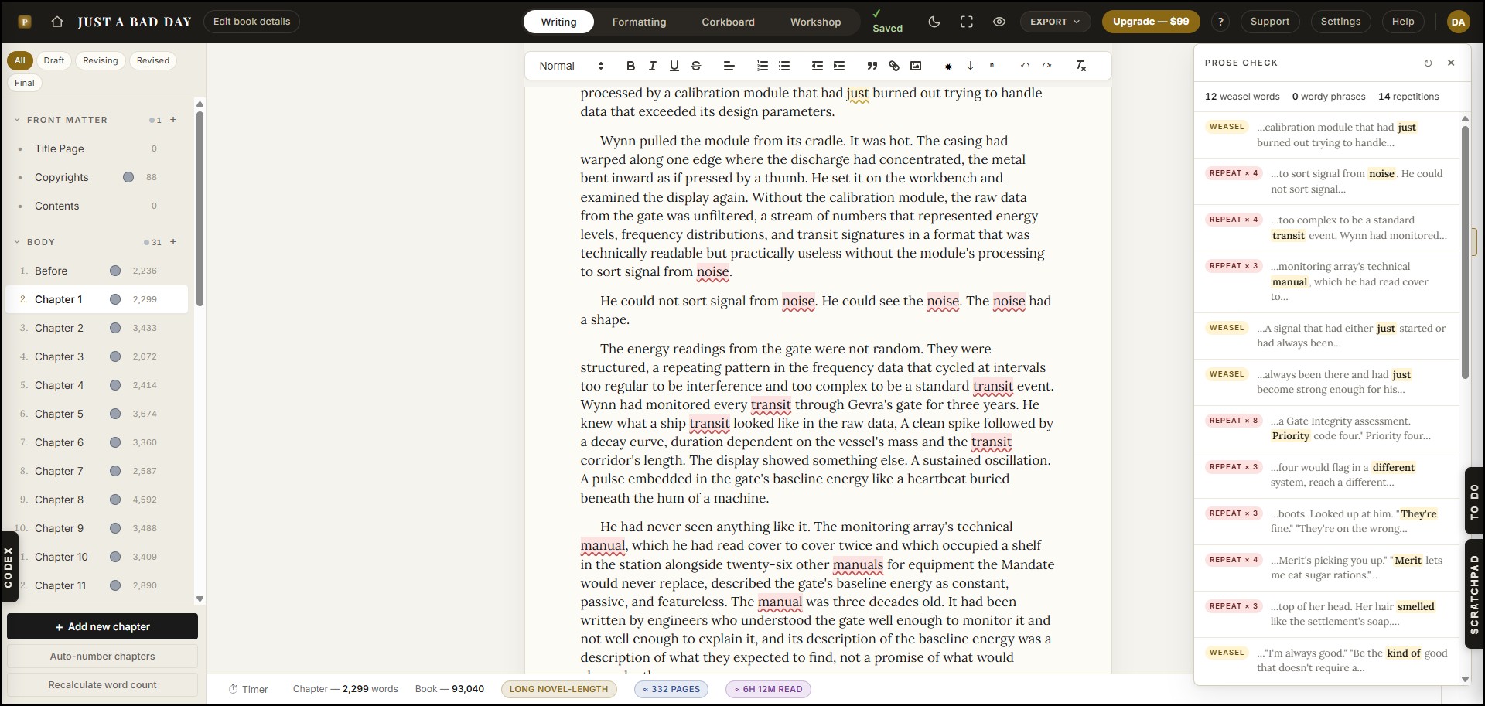Open the question mark help icon

coord(1220,22)
